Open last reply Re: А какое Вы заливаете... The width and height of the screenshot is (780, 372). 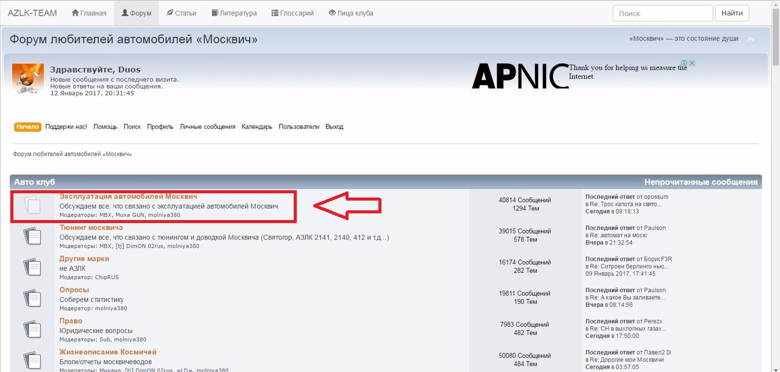click(x=628, y=297)
